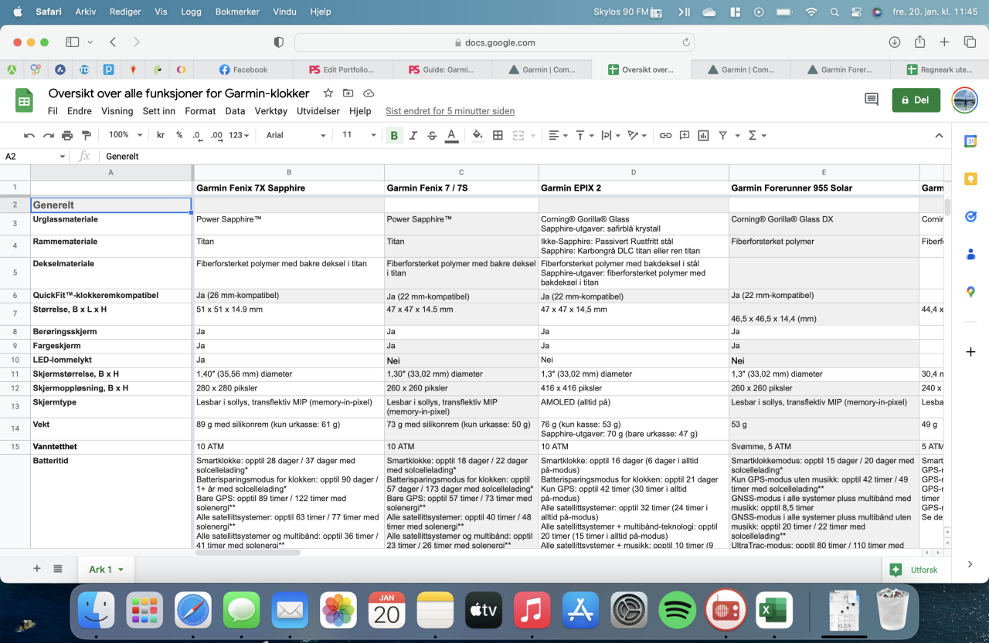Open the font size dropdown

(359, 135)
